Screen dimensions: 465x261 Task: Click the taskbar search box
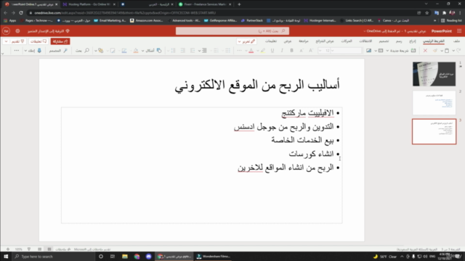[x=53, y=256]
